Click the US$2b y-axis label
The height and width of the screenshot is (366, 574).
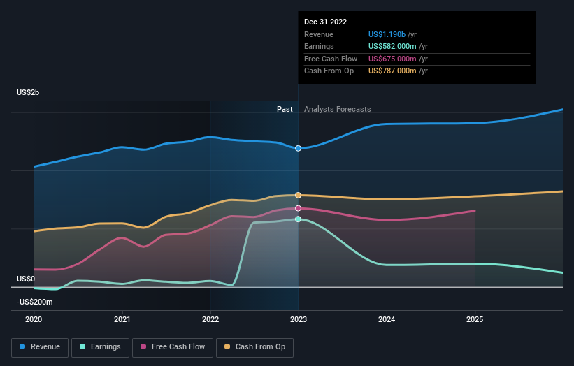28,92
